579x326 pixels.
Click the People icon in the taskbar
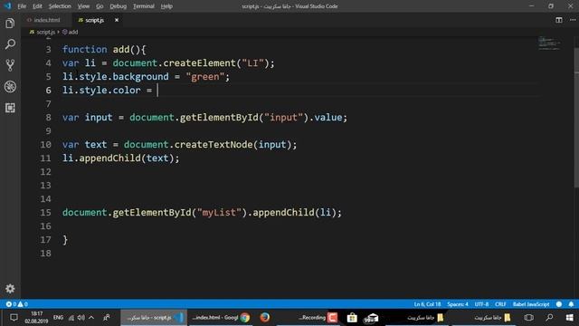coord(107,318)
